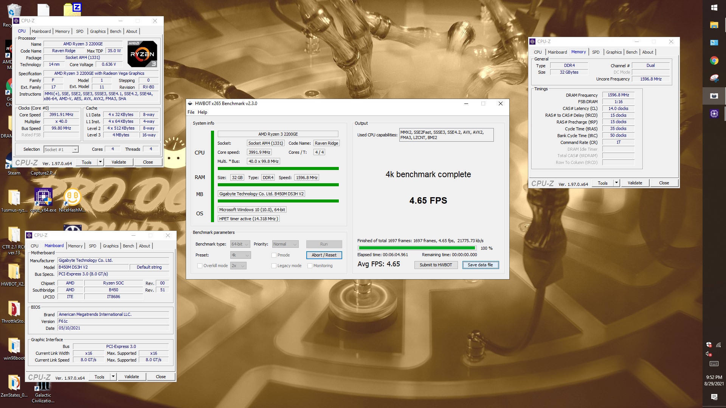Viewport: 726px width, 408px height.
Task: Click the Ryzen logo in CPU-Z
Action: [142, 54]
